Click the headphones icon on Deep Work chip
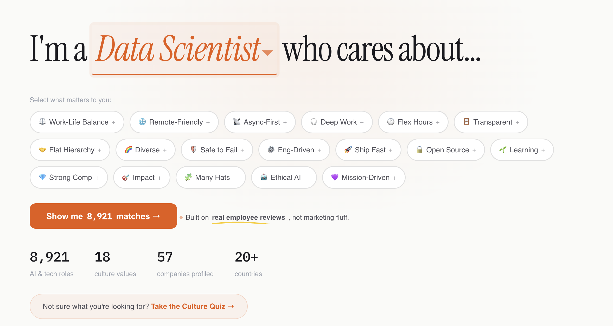Viewport: 613px width, 326px height. (314, 122)
